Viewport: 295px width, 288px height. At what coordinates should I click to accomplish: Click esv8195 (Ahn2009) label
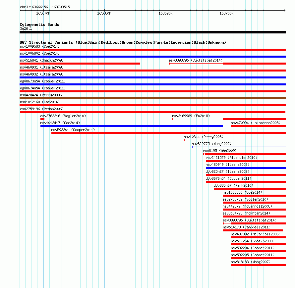(220, 151)
